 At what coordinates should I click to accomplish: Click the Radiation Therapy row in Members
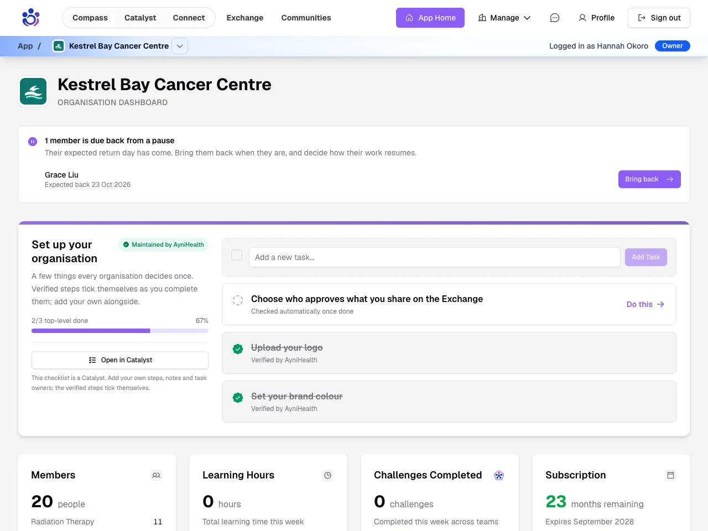[97, 522]
